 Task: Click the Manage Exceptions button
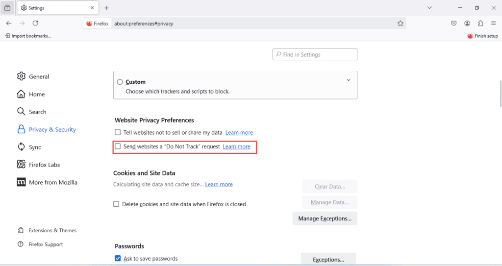pyautogui.click(x=325, y=218)
